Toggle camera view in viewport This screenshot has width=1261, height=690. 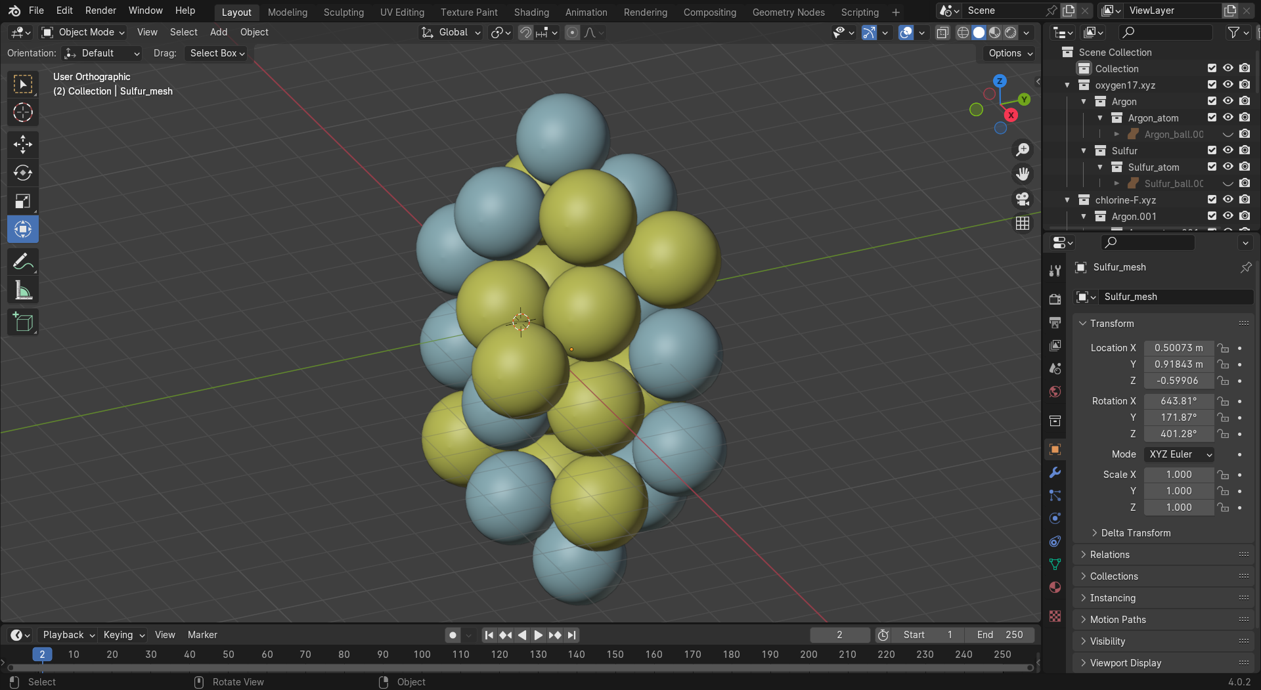pos(1023,199)
